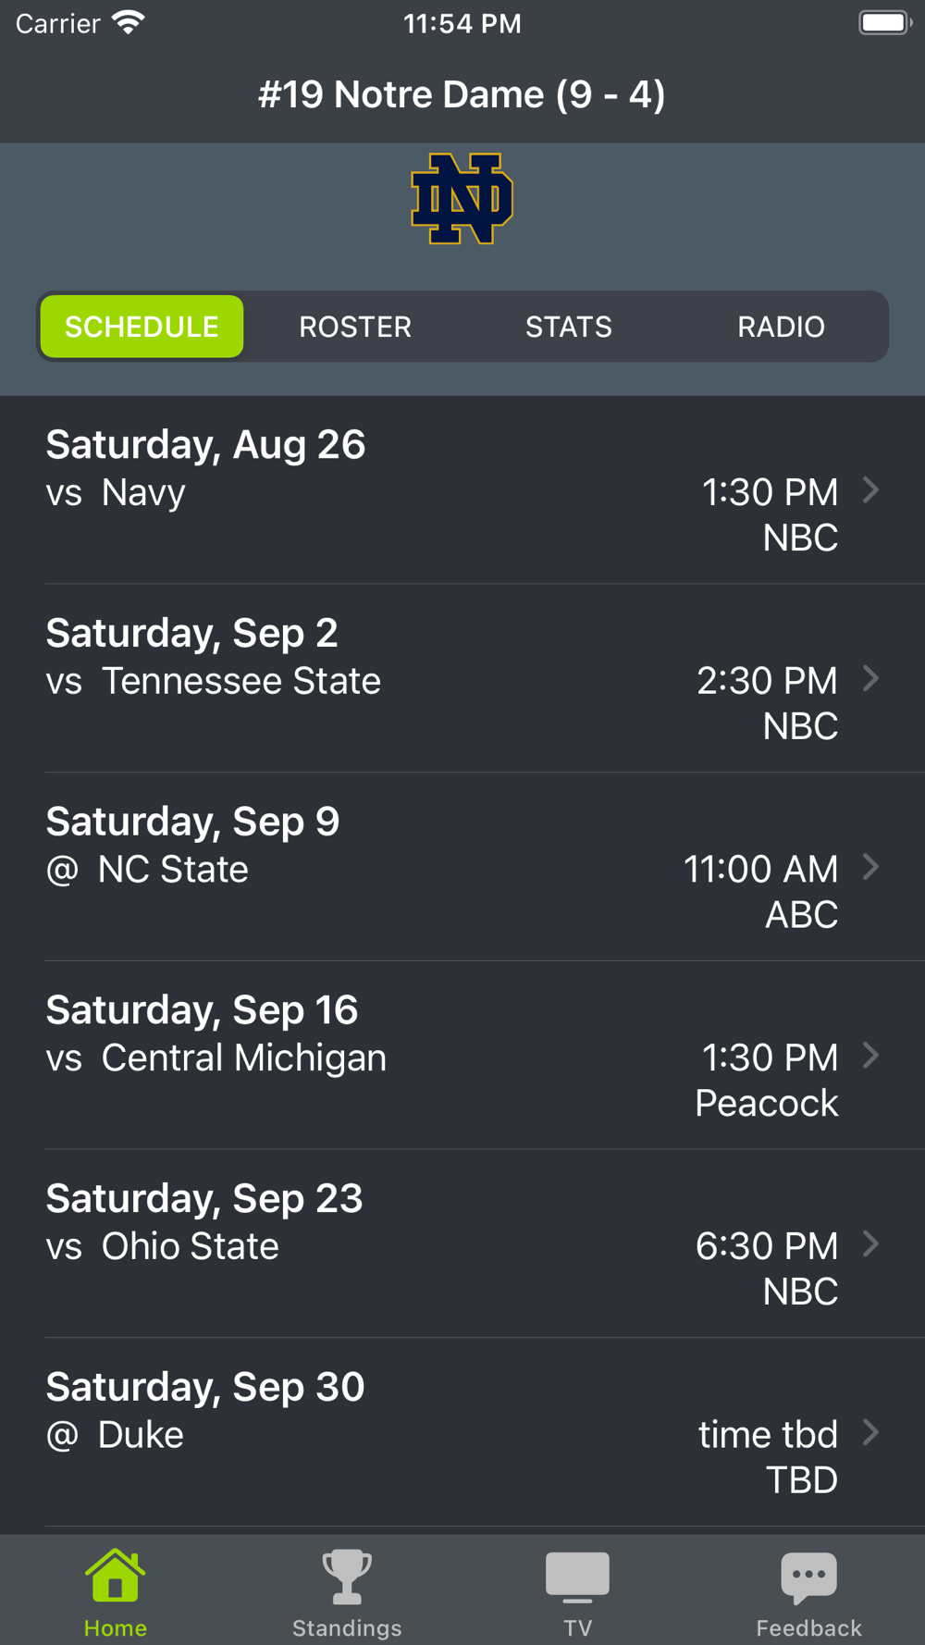Screen dimensions: 925x1645
Task: Tap the #19 Notre Dame title
Action: point(462,94)
